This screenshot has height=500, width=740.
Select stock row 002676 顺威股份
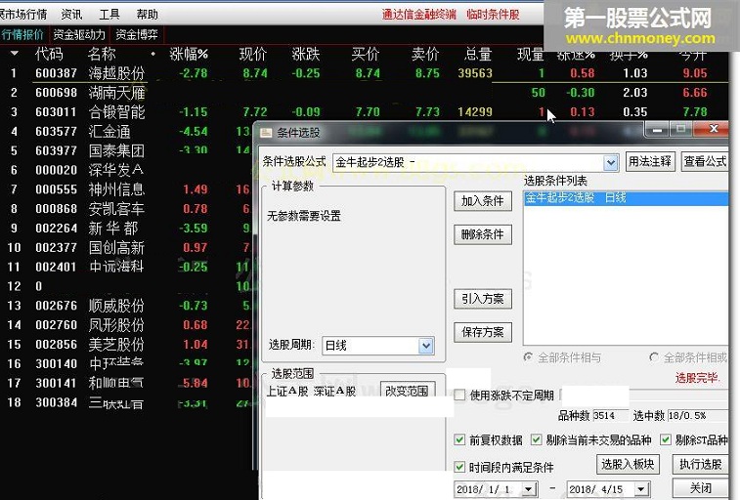tap(126, 306)
